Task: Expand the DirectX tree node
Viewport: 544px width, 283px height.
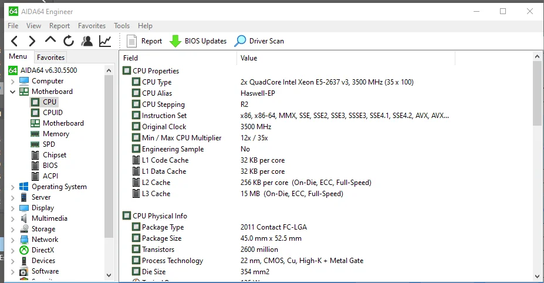Action: (13, 250)
